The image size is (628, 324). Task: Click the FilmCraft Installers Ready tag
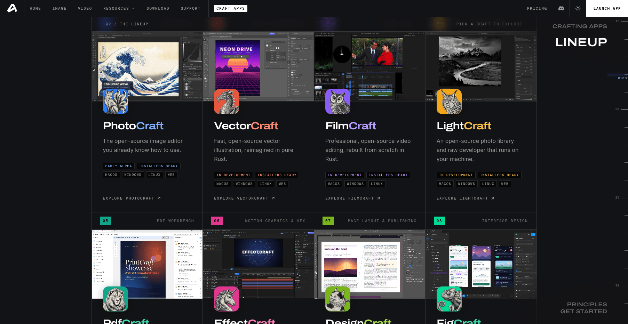click(388, 175)
